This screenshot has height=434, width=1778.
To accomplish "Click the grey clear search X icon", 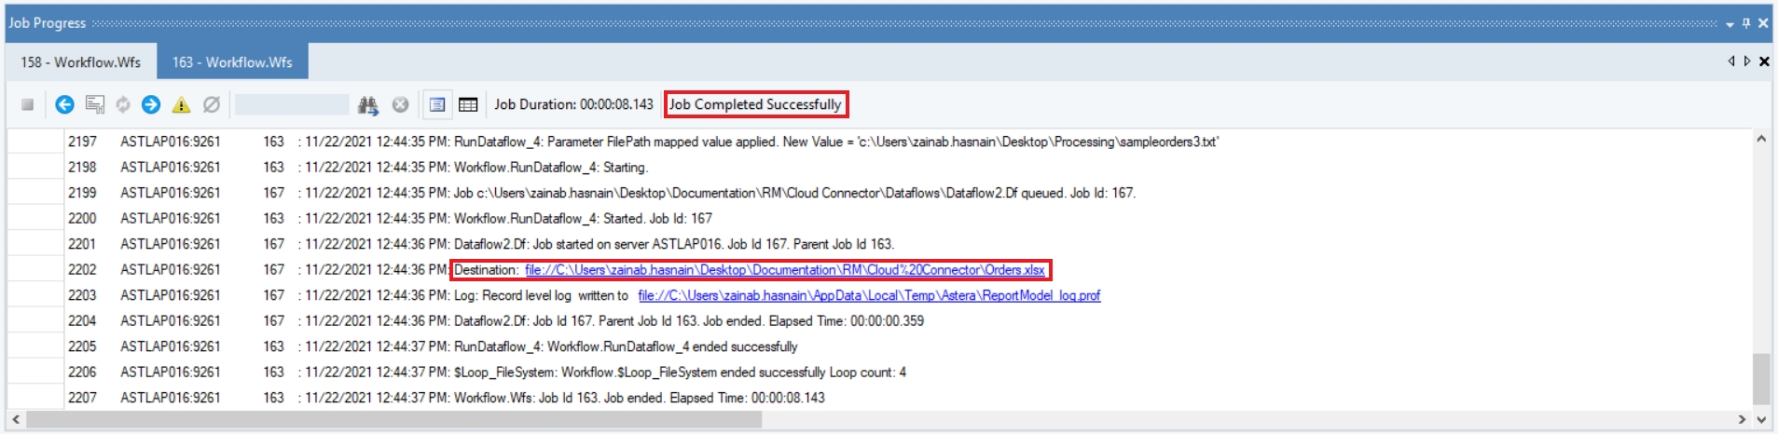I will click(401, 105).
